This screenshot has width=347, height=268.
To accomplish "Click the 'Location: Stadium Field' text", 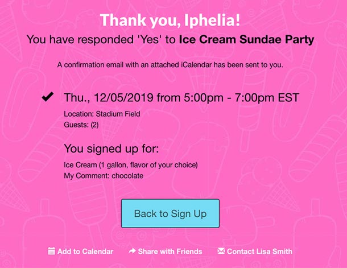I will point(102,114).
